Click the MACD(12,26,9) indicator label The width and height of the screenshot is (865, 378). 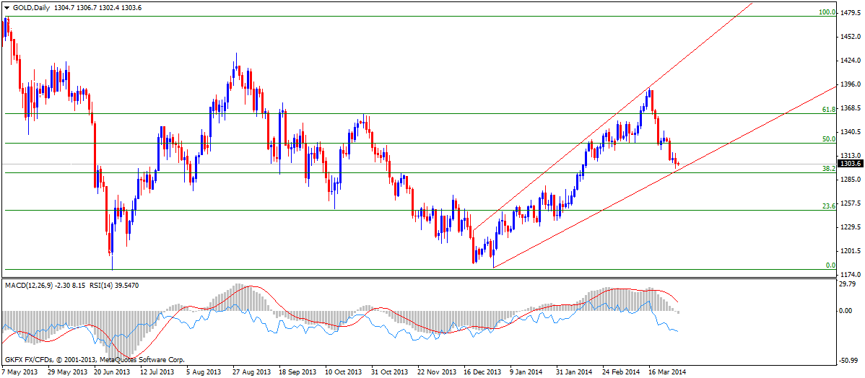point(29,286)
